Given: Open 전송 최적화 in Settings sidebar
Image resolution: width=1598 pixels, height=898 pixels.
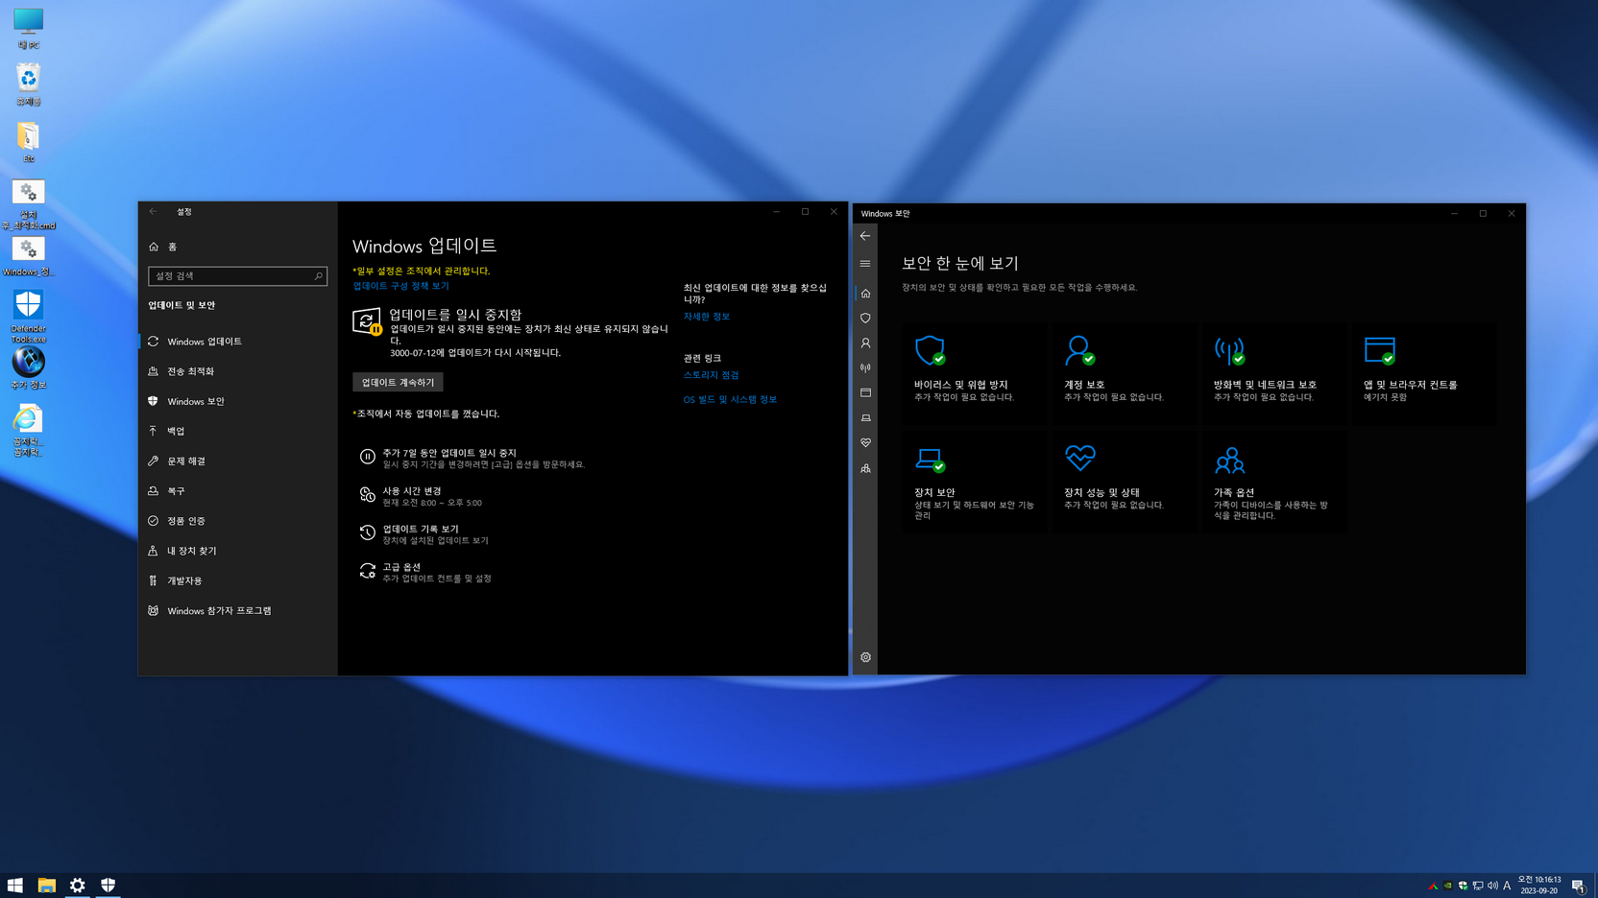Looking at the screenshot, I should tap(237, 371).
